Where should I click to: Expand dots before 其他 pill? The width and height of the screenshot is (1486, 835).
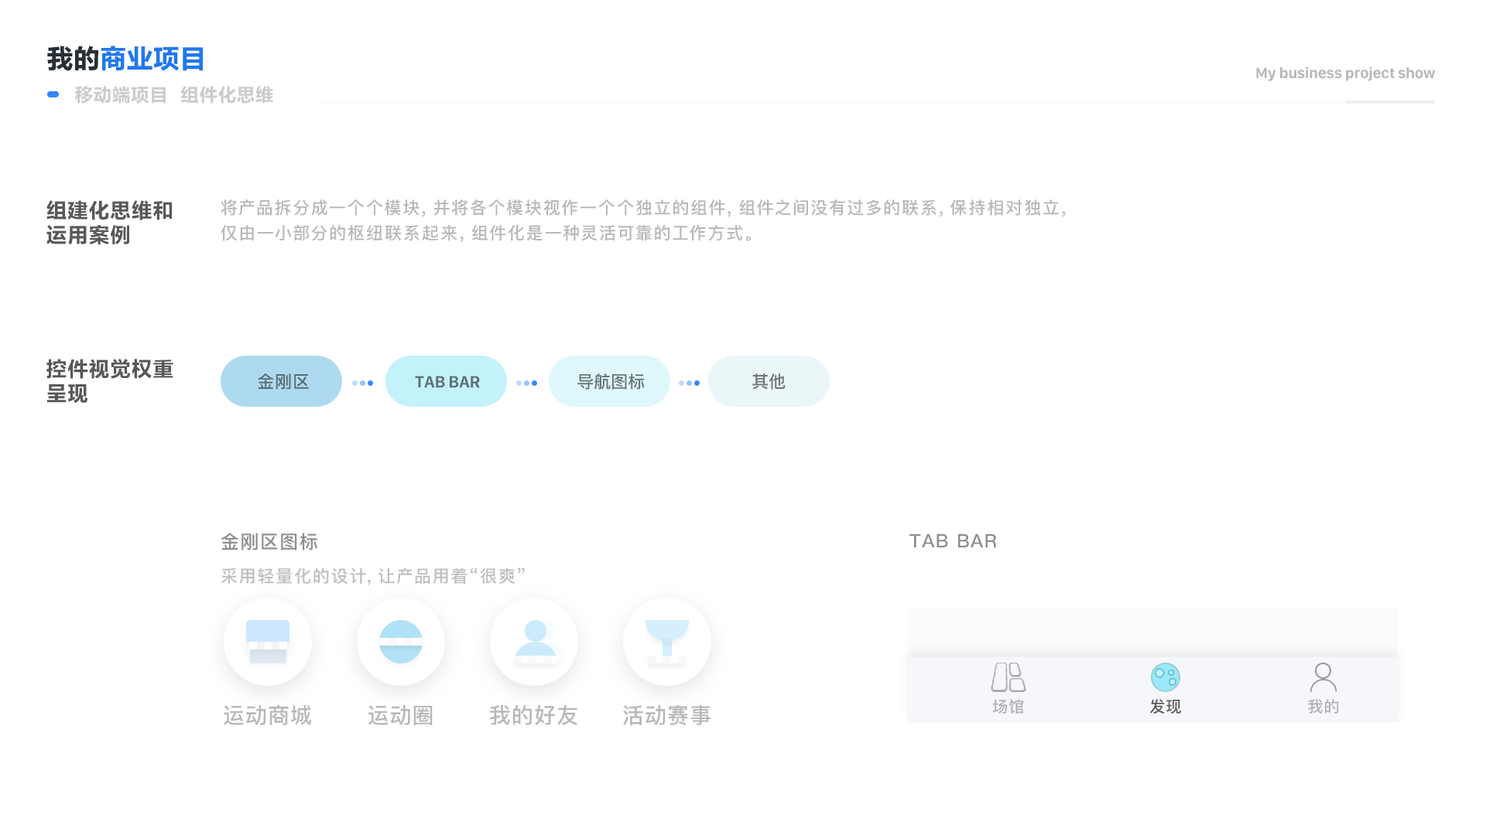pos(690,381)
